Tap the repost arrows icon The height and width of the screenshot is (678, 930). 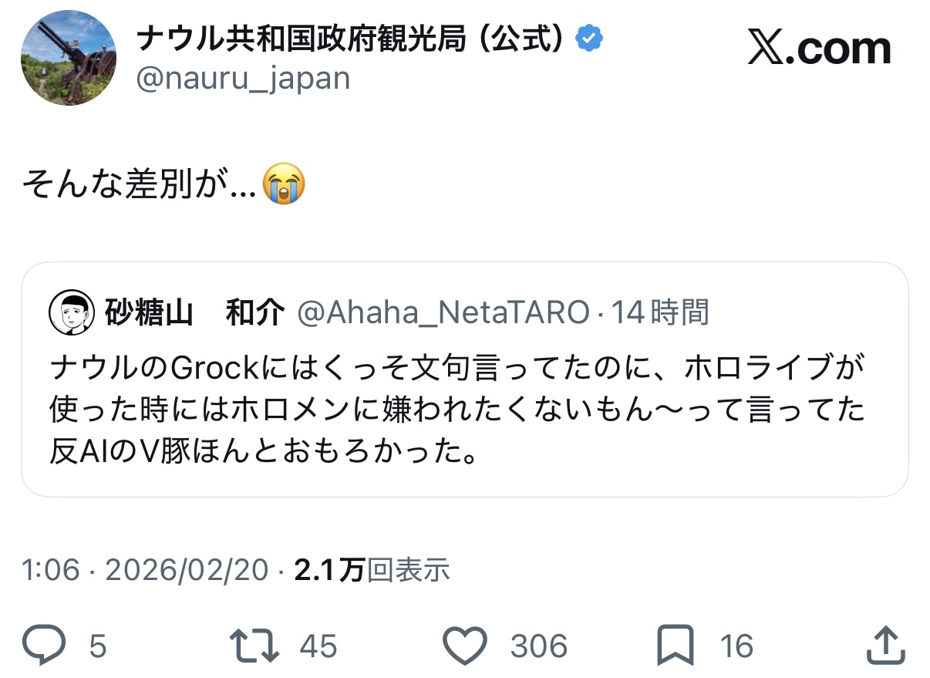[255, 644]
